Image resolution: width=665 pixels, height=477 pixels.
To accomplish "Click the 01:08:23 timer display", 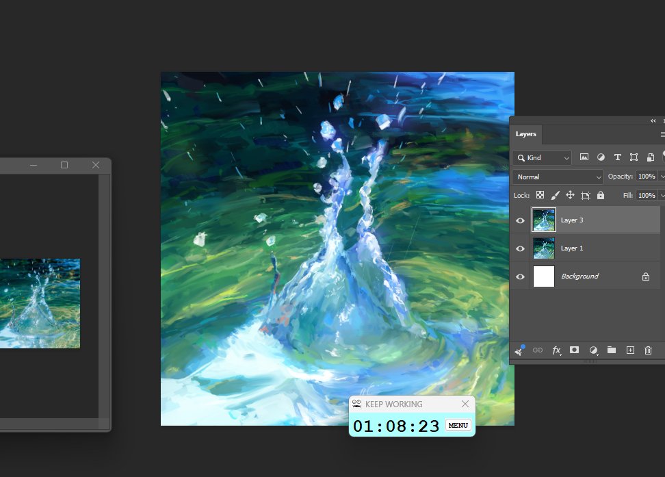I will [396, 426].
